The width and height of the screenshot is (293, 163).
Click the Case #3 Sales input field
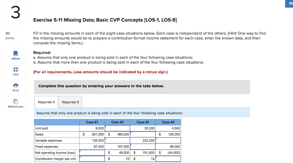(143, 134)
